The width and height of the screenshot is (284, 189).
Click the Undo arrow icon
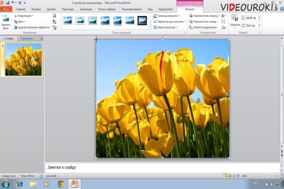12,3
